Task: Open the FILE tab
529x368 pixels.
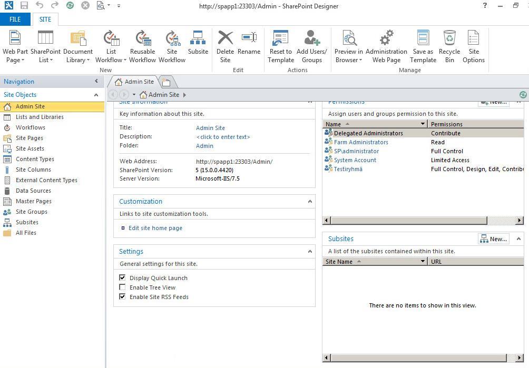Action: coord(15,19)
